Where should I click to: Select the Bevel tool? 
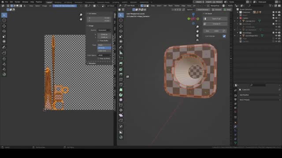[121, 74]
